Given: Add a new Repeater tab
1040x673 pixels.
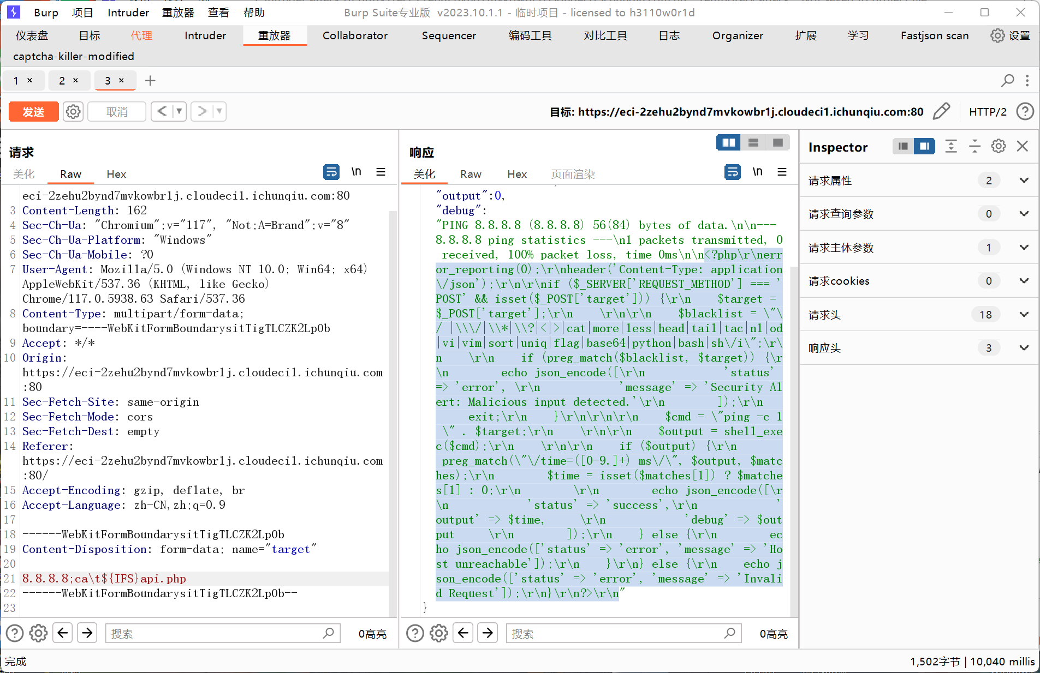Looking at the screenshot, I should tap(150, 81).
